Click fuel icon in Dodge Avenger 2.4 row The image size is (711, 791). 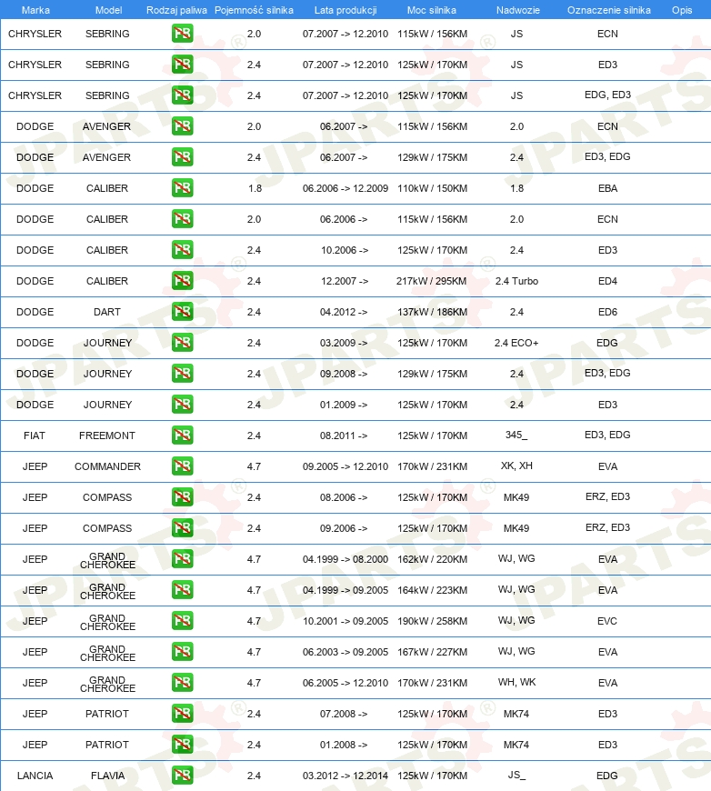coord(182,157)
